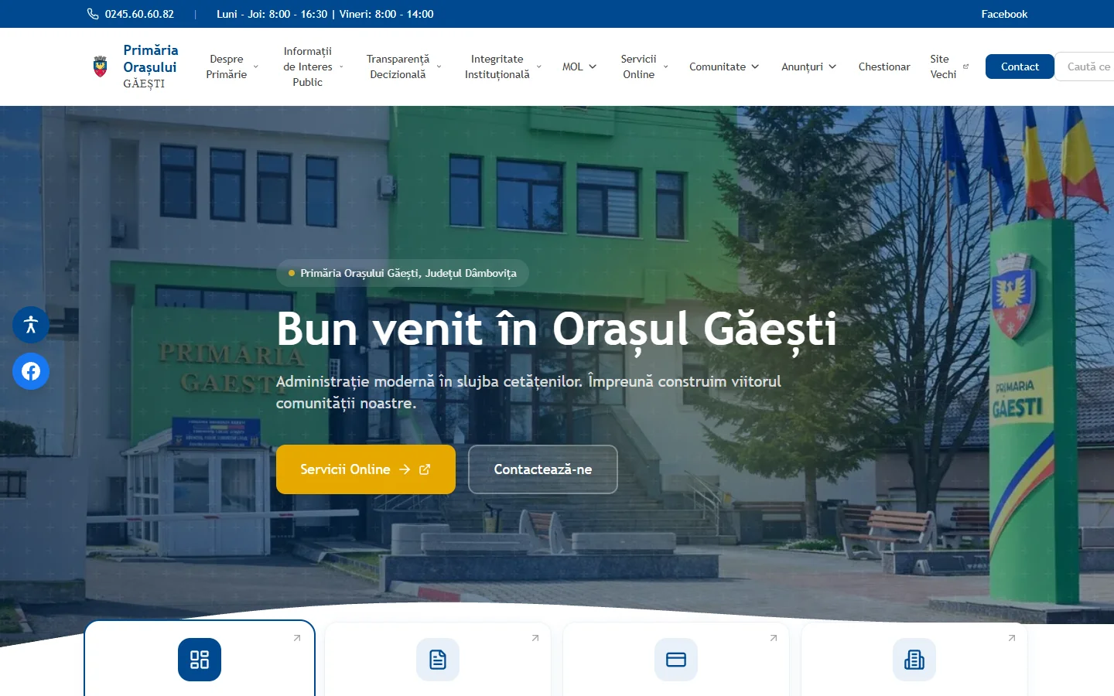Select Chestionar in the navigation bar

883,67
